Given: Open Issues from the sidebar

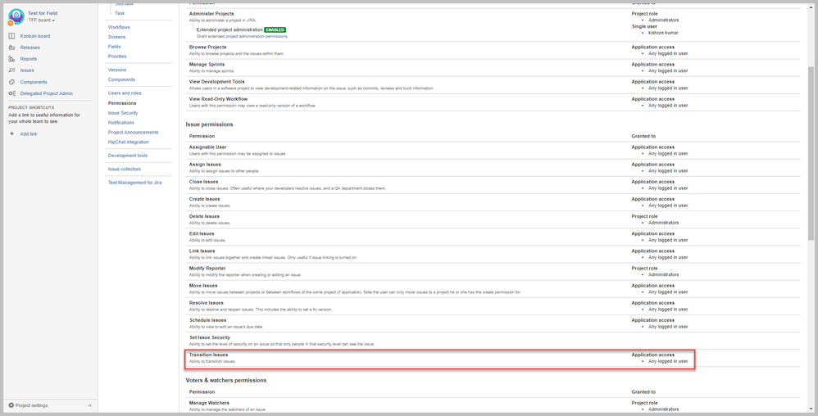Looking at the screenshot, I should [x=27, y=70].
